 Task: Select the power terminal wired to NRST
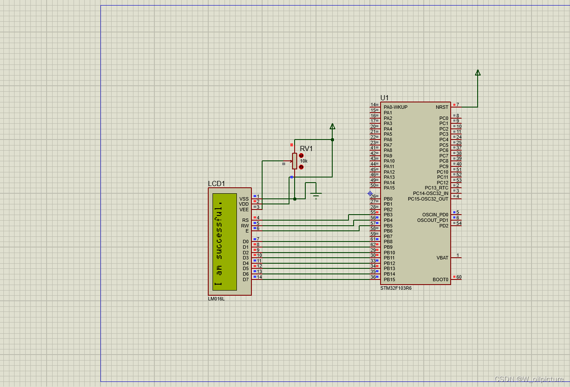point(478,73)
